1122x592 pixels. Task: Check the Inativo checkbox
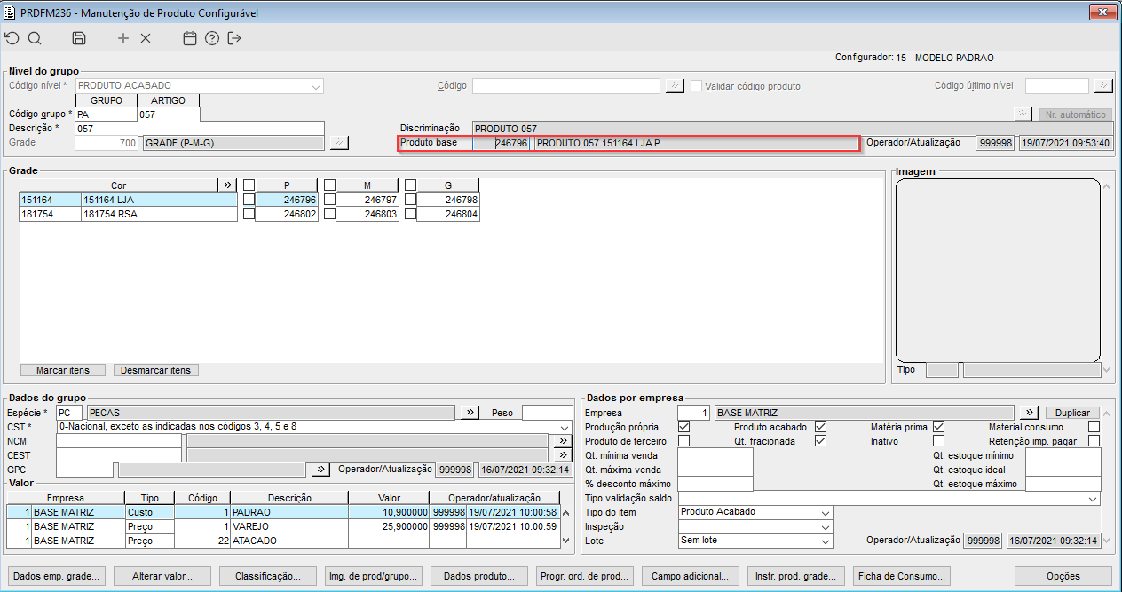click(938, 441)
